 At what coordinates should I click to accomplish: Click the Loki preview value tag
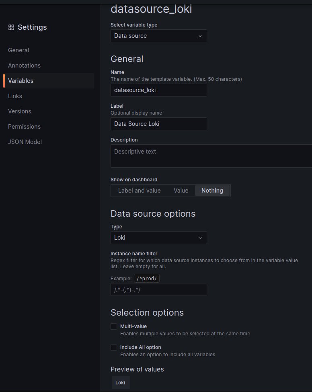[121, 383]
